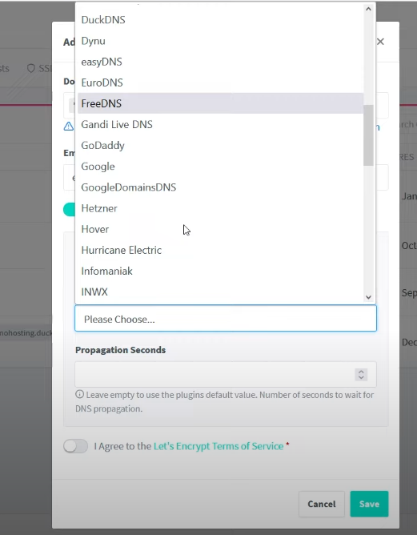Click the Cancel button
The height and width of the screenshot is (535, 417).
point(322,504)
